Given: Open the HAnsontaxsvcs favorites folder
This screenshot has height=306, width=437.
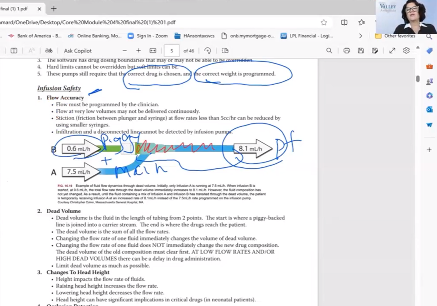Looking at the screenshot, I should [x=194, y=36].
